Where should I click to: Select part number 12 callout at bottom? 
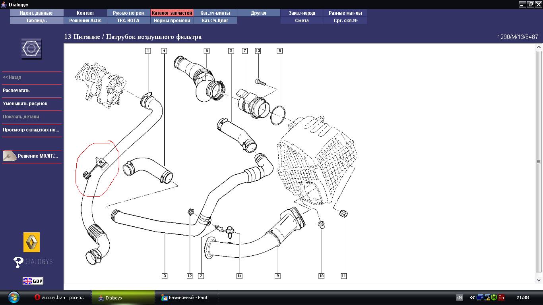[x=190, y=276]
